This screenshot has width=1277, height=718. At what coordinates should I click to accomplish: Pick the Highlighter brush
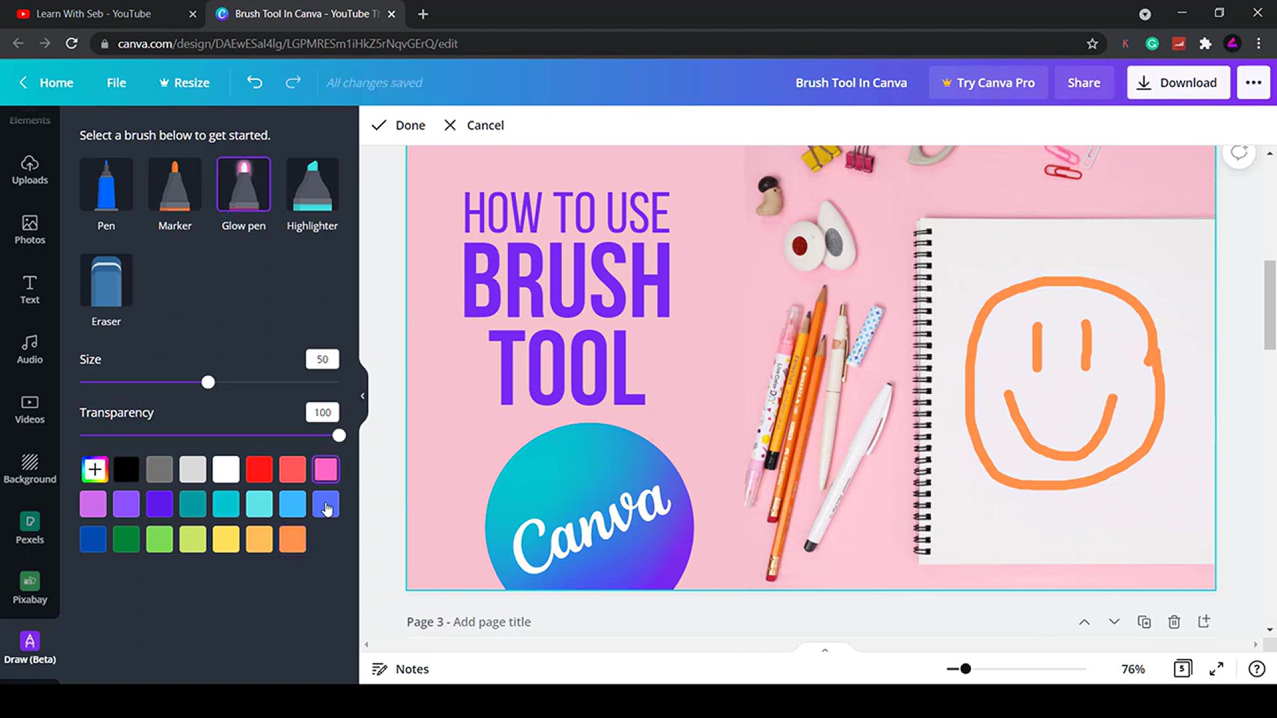[x=312, y=194]
